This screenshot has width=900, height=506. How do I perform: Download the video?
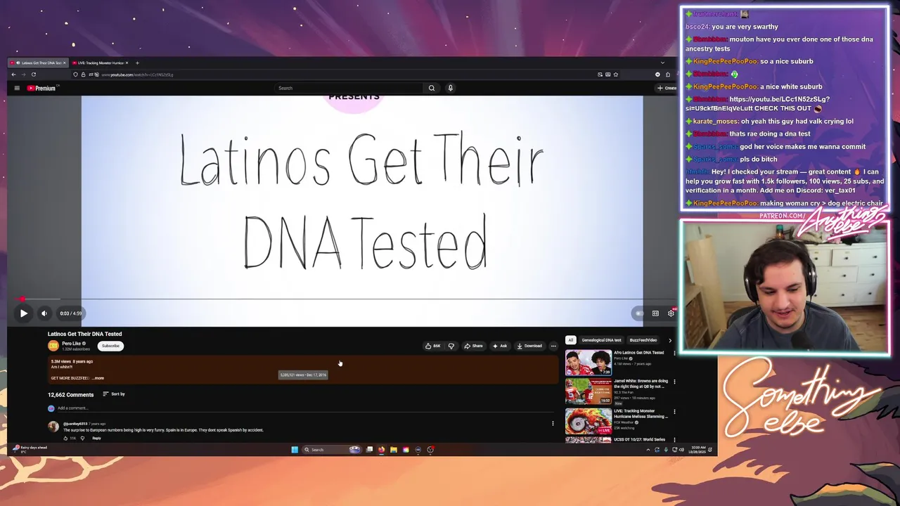click(x=529, y=346)
